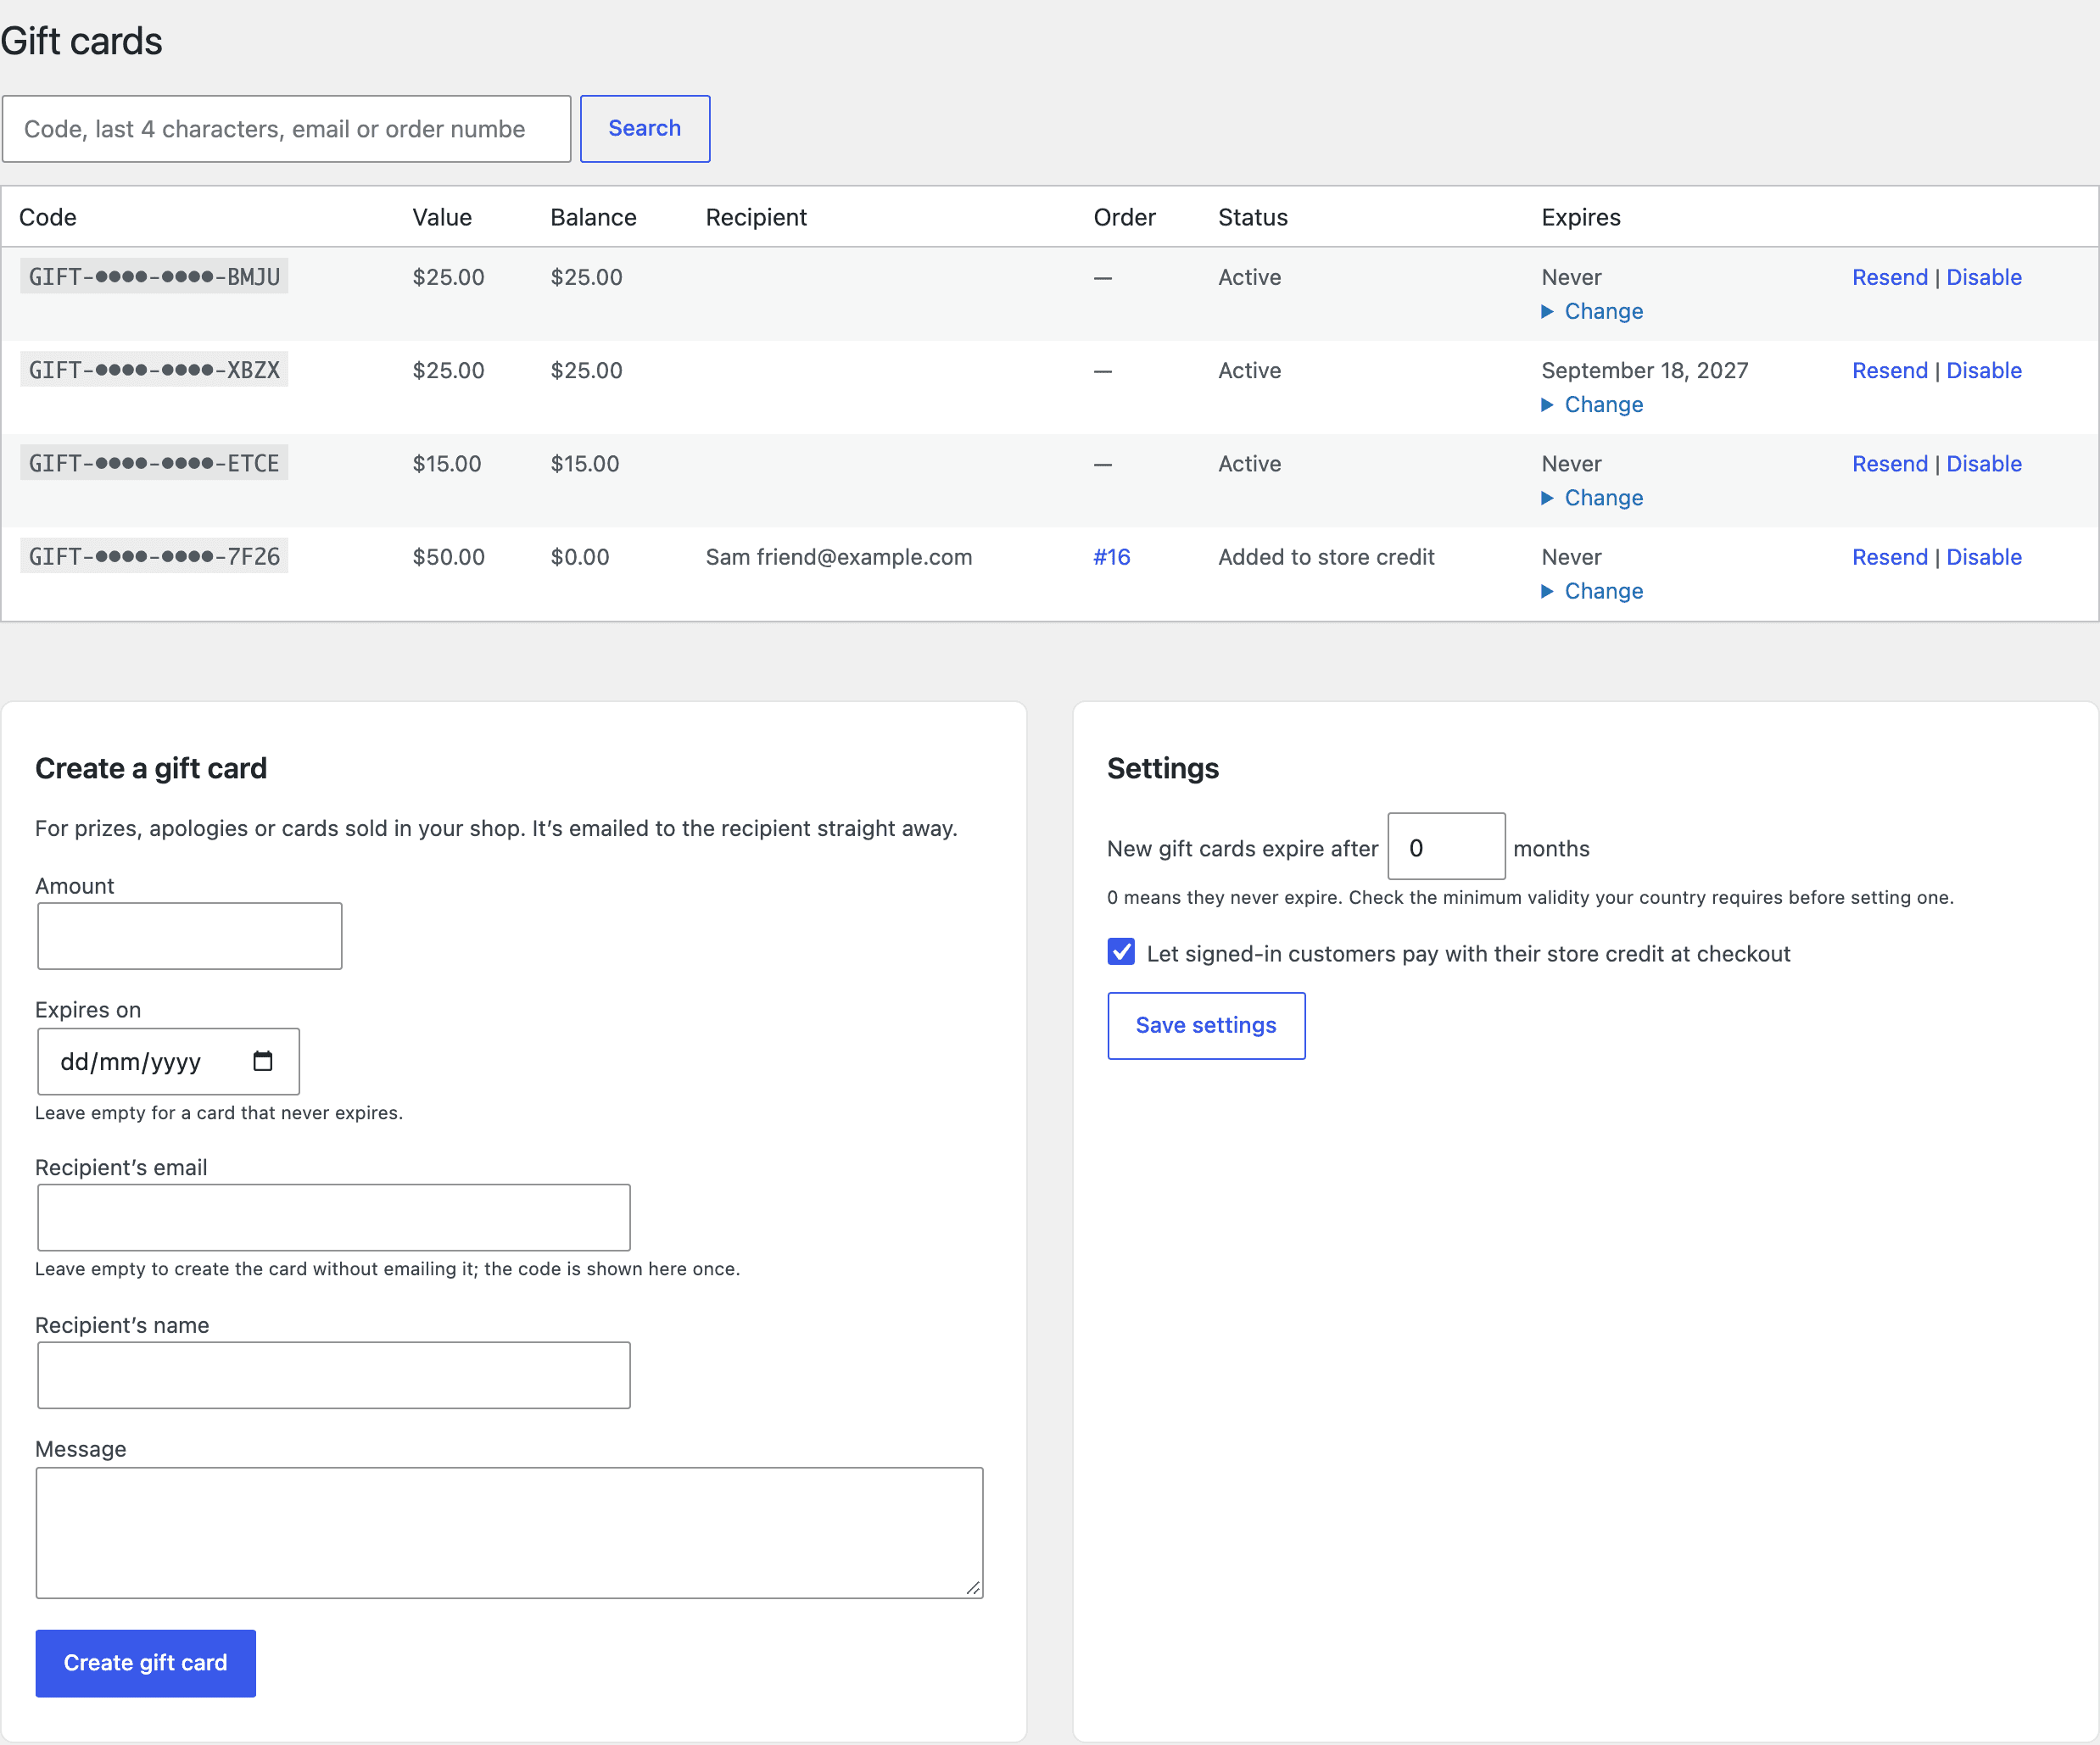Select the GIFT-••••-••••-BMJU code
The width and height of the screenshot is (2100, 1745).
[154, 277]
